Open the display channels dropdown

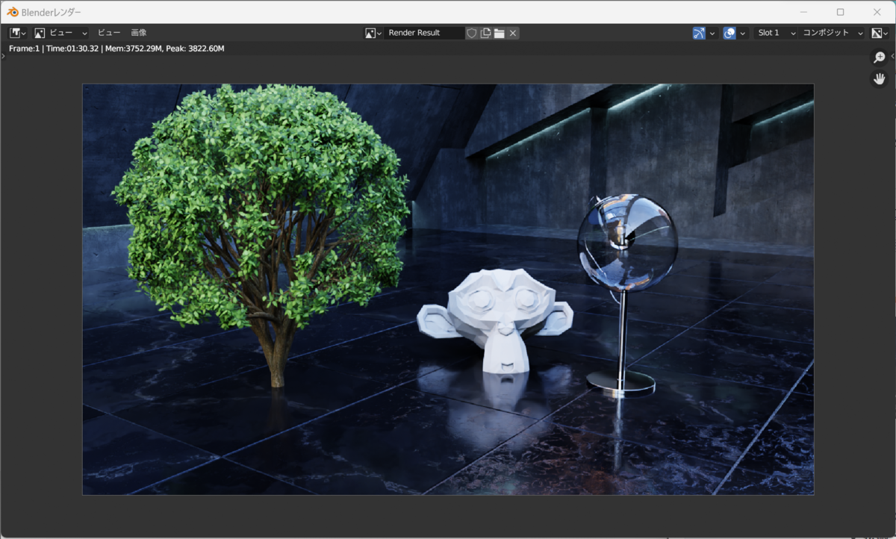(x=880, y=33)
